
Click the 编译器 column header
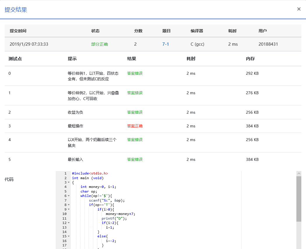coord(197,31)
